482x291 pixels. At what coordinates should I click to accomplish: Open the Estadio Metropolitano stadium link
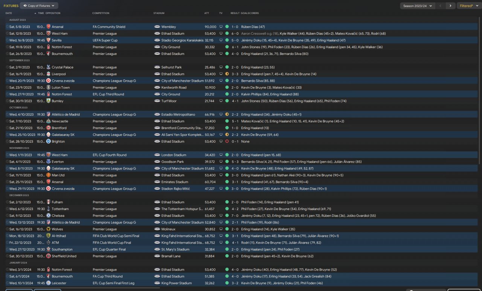tap(178, 114)
